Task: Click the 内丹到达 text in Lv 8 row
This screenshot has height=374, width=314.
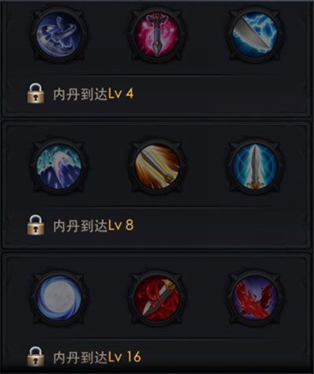Action: coord(80,225)
